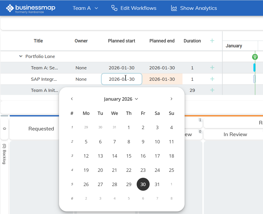Image resolution: width=263 pixels, height=214 pixels.
Task: Open the Team A dropdown
Action: pos(85,8)
